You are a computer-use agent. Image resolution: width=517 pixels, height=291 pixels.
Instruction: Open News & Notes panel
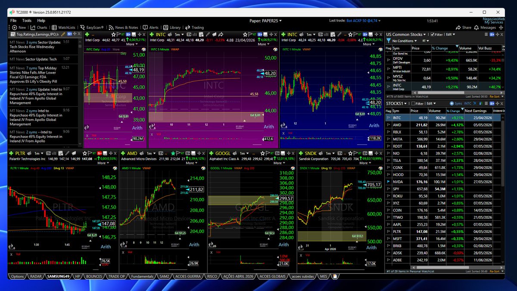(x=123, y=27)
